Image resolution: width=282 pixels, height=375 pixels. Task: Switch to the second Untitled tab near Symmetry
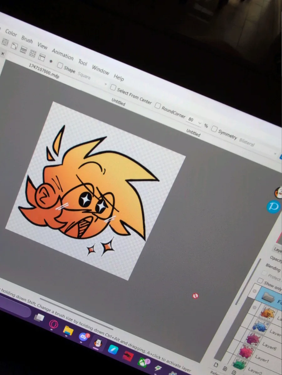click(193, 133)
